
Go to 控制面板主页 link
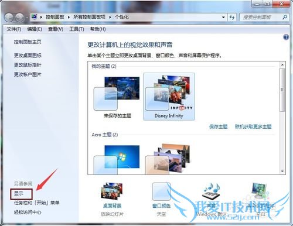point(28,42)
